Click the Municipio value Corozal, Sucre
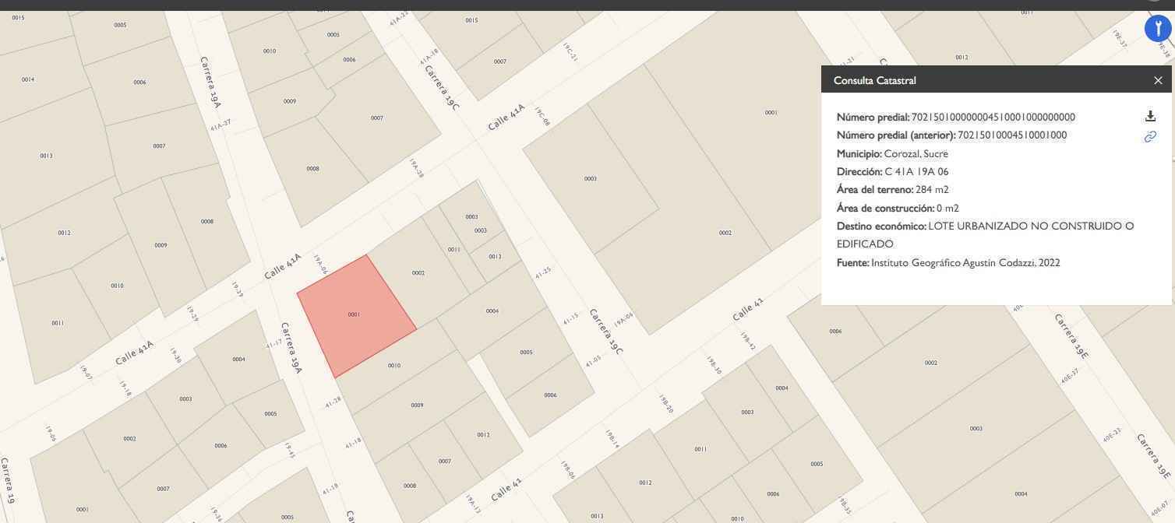The height and width of the screenshot is (523, 1175). pyautogui.click(x=916, y=154)
